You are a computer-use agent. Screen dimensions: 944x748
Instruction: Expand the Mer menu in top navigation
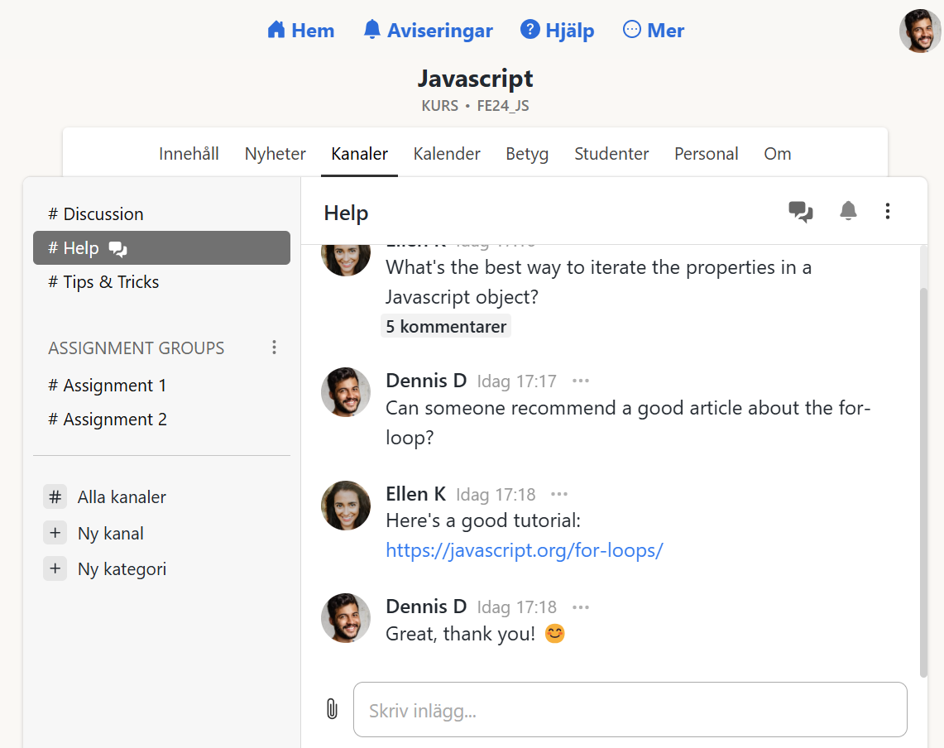pyautogui.click(x=654, y=31)
